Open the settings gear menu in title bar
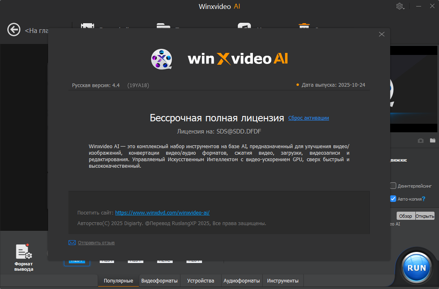This screenshot has height=289, width=439. [x=400, y=6]
